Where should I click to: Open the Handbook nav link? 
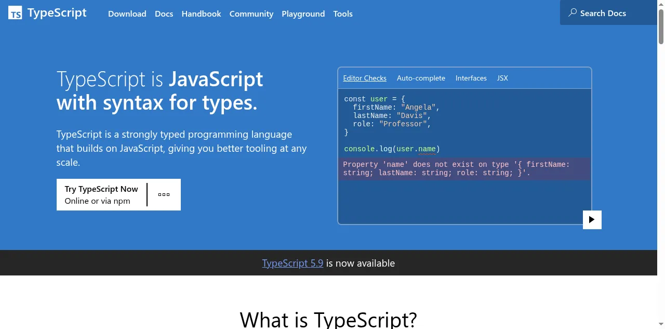(x=201, y=14)
